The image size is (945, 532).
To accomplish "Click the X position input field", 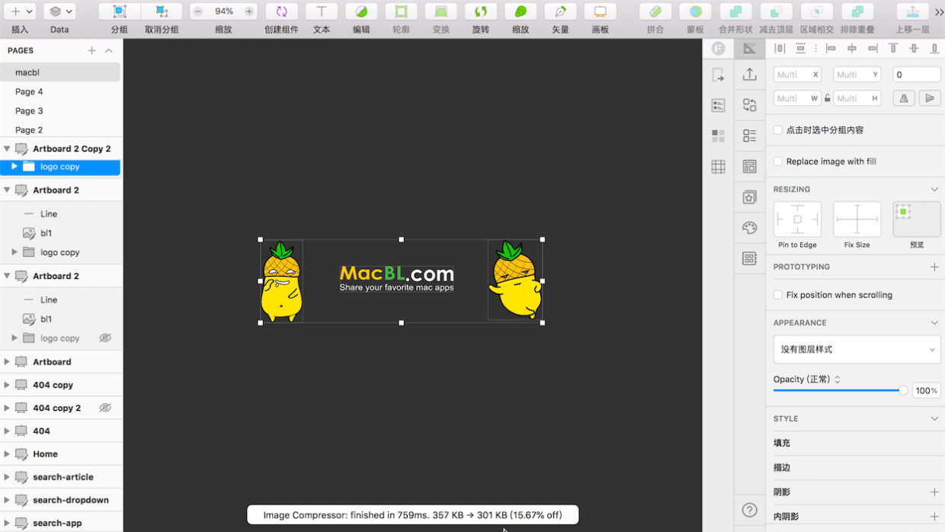I will pyautogui.click(x=798, y=75).
